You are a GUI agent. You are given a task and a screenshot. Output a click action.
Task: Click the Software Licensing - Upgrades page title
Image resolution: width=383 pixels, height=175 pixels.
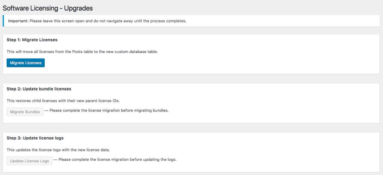pyautogui.click(x=48, y=7)
